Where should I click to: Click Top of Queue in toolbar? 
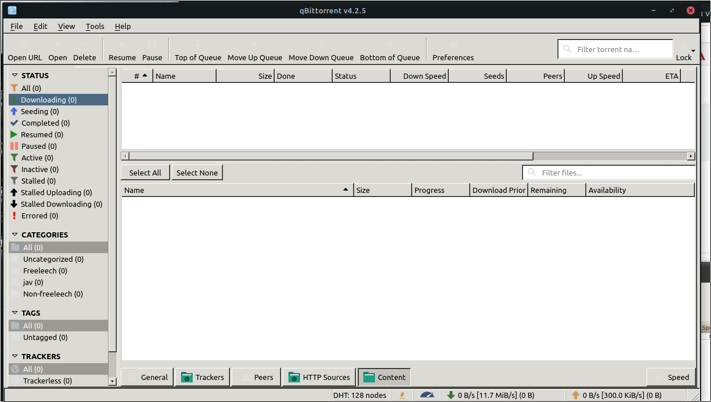pyautogui.click(x=198, y=50)
